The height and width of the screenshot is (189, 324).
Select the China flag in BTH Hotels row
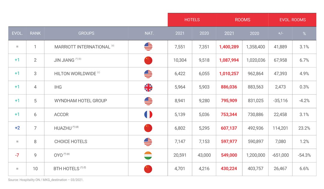tap(148, 169)
